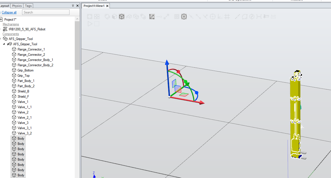The height and width of the screenshot is (178, 331).
Task: Switch to the Tags tab
Action: 28,6
